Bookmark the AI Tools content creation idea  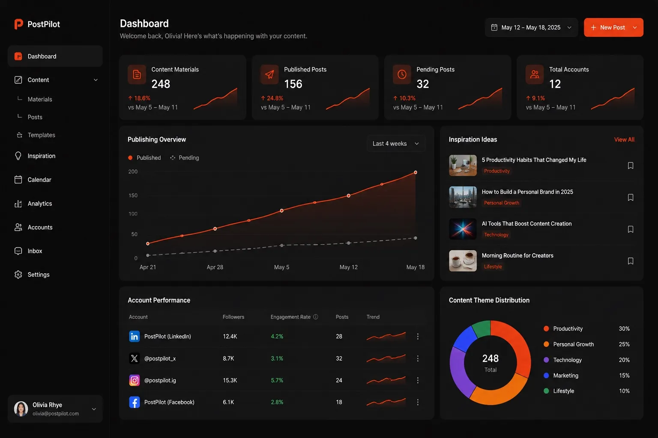coord(631,229)
